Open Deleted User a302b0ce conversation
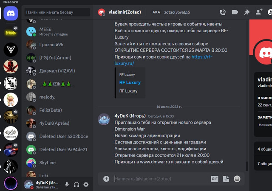Screen dimensions: 272x191 (57, 136)
